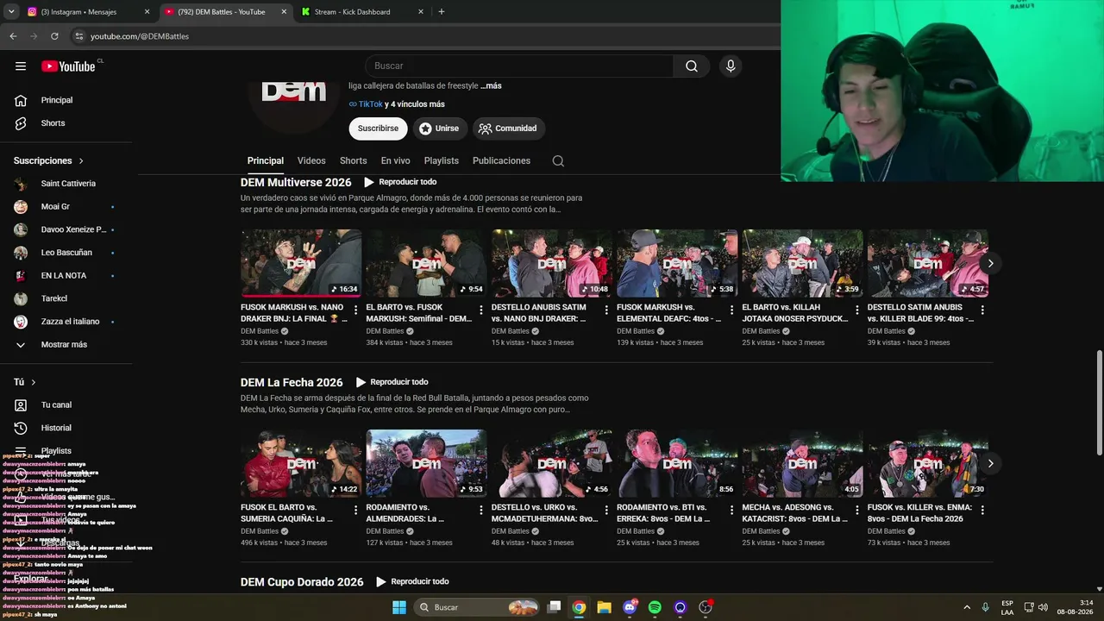This screenshot has width=1104, height=621.
Task: Go to the YouTube logo home
Action: 68,66
